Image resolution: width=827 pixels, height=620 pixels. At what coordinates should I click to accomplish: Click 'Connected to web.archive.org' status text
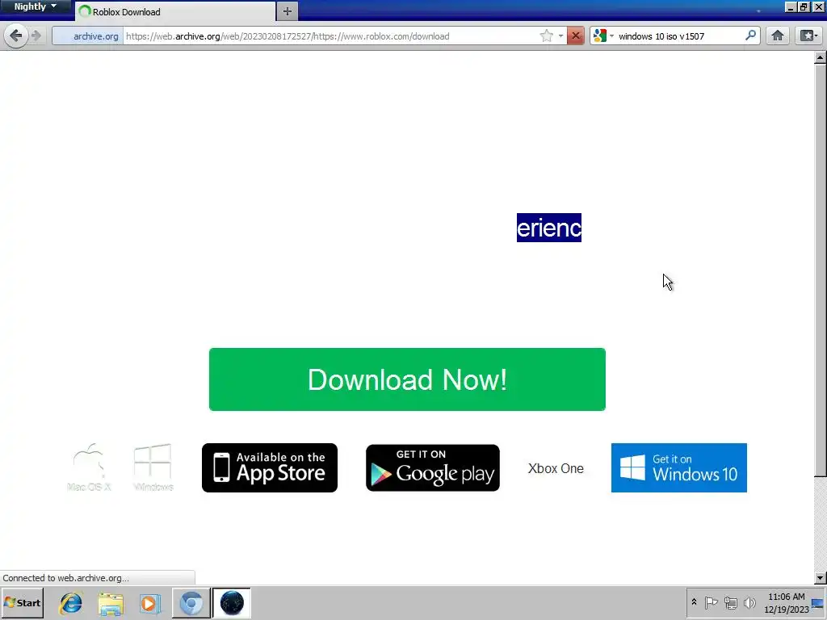pyautogui.click(x=66, y=578)
